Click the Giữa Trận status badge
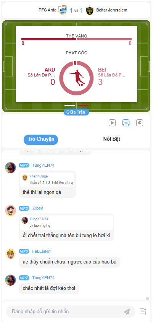 click(76, 112)
